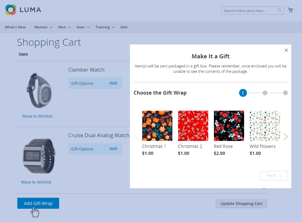The image size is (302, 222).
Task: Choose the Red Rose wrap pattern
Action: [229, 126]
